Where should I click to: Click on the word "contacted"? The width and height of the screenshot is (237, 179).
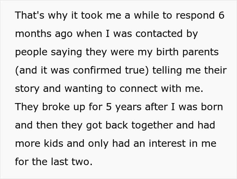159,34
